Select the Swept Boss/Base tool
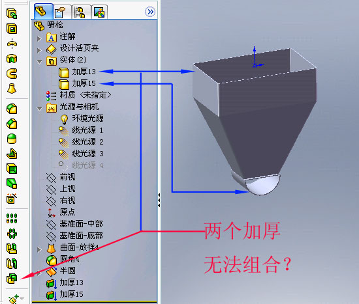The image size is (359, 304). [12, 74]
